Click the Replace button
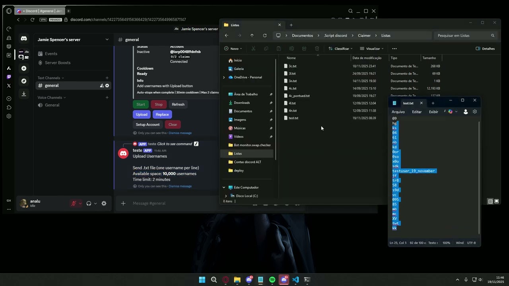The image size is (509, 286). coord(162,114)
